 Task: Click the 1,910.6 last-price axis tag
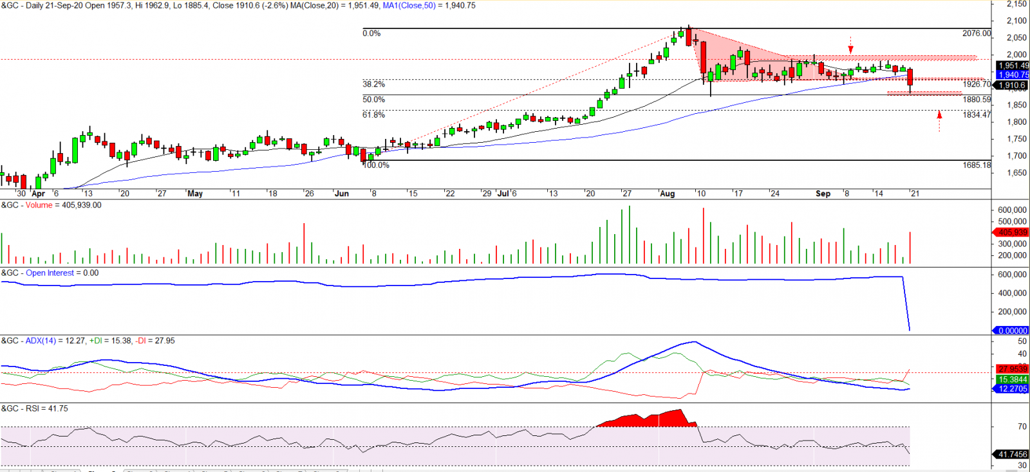coord(1012,85)
